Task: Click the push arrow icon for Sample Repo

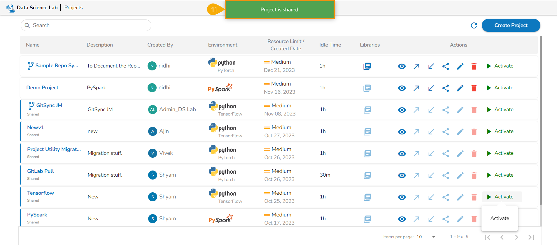Action: (416, 66)
